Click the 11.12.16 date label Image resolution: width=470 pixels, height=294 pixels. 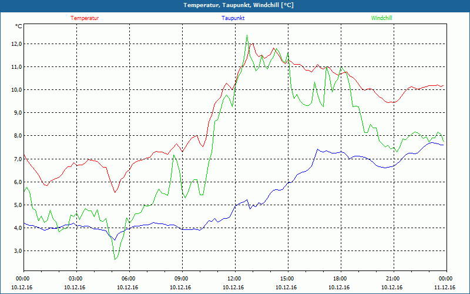tap(445, 288)
